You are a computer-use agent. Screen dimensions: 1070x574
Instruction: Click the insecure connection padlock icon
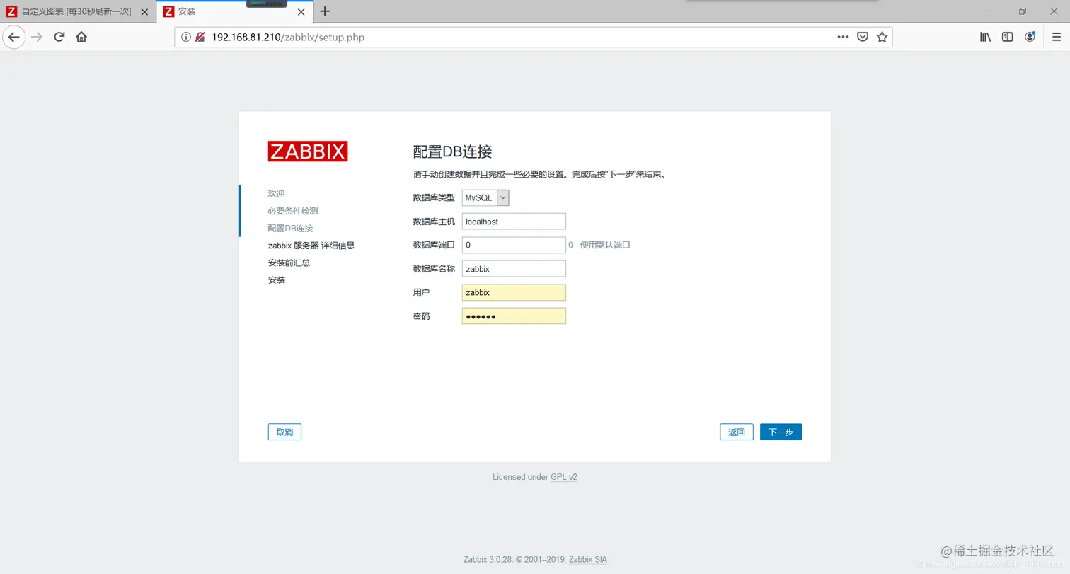tap(200, 37)
